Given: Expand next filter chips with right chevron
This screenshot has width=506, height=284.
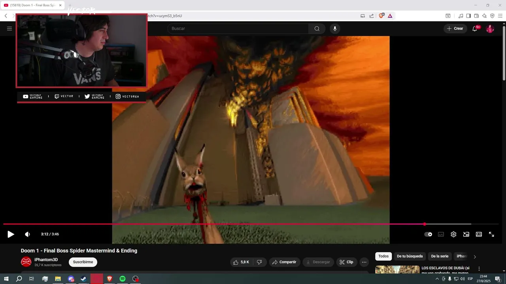Looking at the screenshot, I should (x=475, y=257).
